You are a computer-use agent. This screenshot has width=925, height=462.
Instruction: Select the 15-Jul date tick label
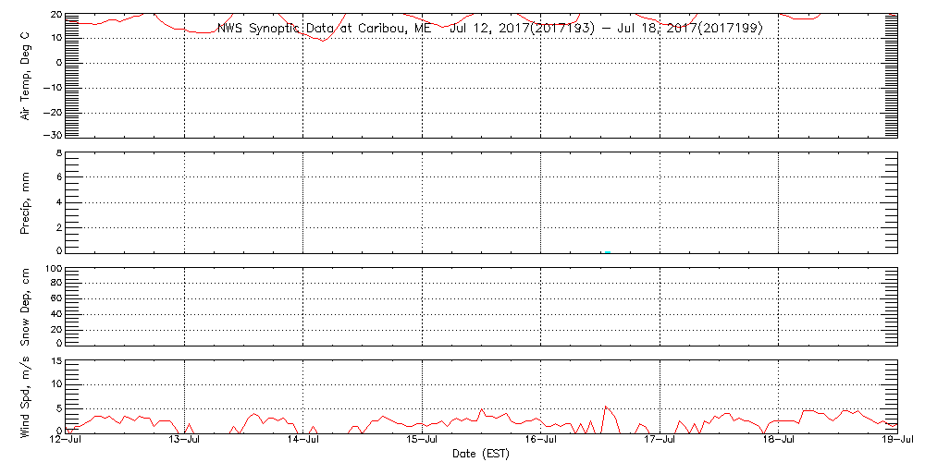[x=422, y=441]
